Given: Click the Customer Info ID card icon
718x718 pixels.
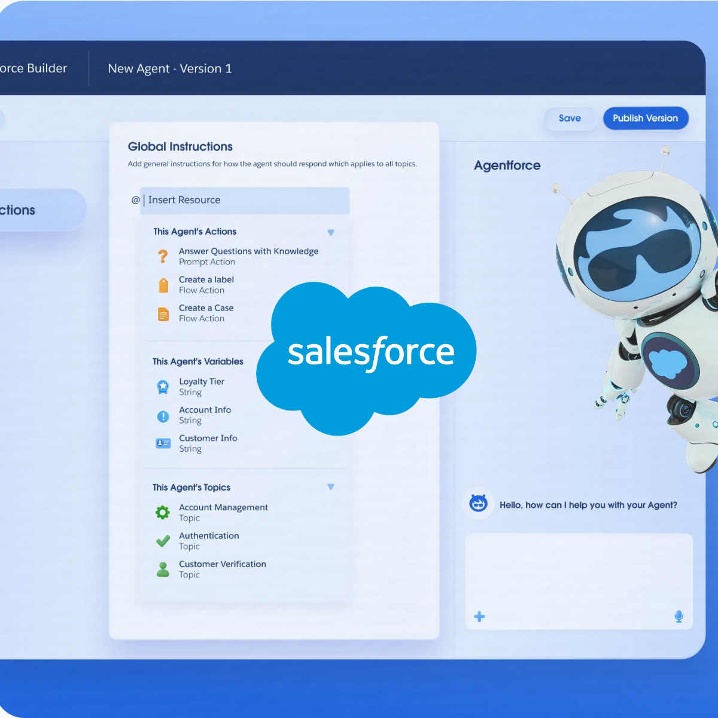Looking at the screenshot, I should point(163,443).
